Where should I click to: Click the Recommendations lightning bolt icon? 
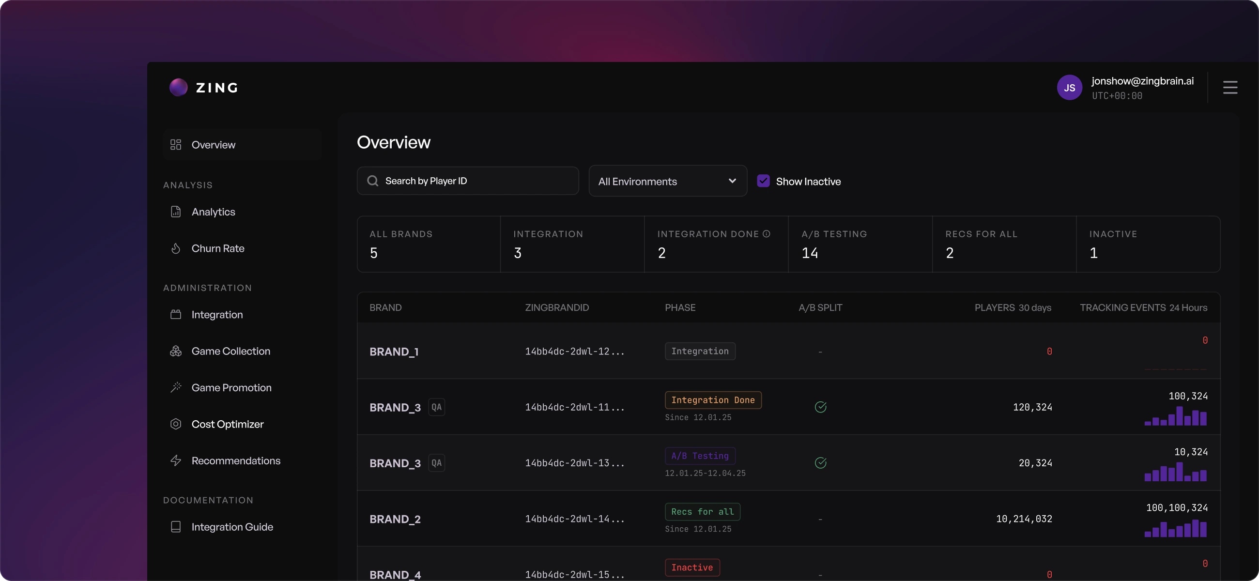[x=175, y=460]
